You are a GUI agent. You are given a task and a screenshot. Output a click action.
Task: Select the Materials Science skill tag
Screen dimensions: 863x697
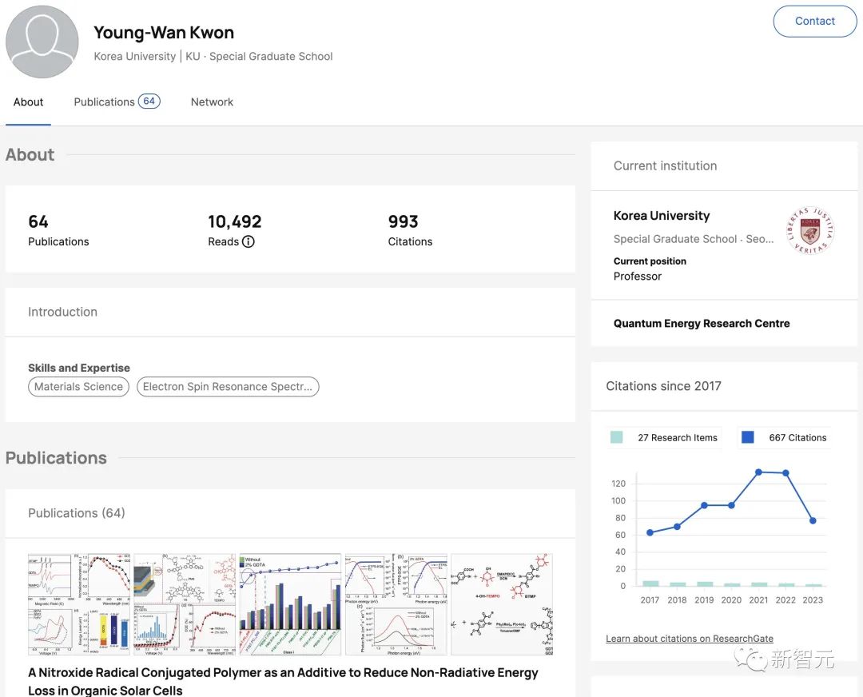pos(78,387)
